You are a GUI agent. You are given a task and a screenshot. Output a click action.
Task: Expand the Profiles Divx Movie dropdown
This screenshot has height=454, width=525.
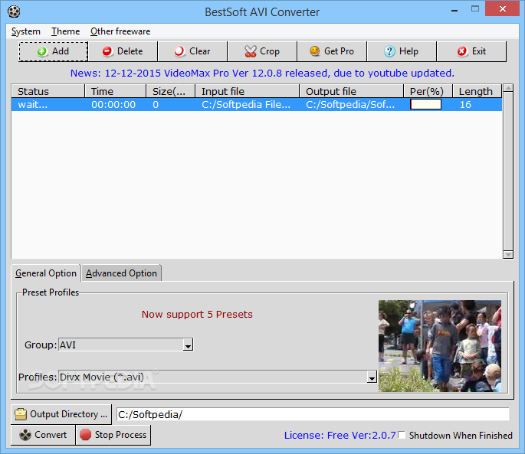click(372, 377)
